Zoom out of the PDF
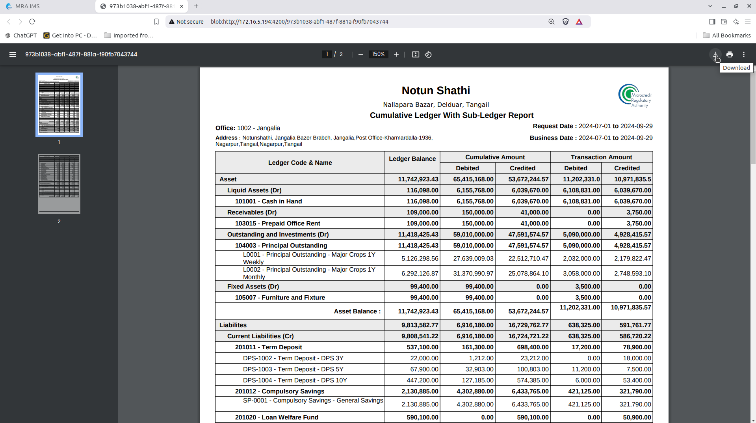Screen dimensions: 756x423 click(x=360, y=54)
